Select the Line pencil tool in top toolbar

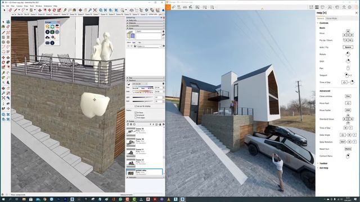[x=15, y=10]
